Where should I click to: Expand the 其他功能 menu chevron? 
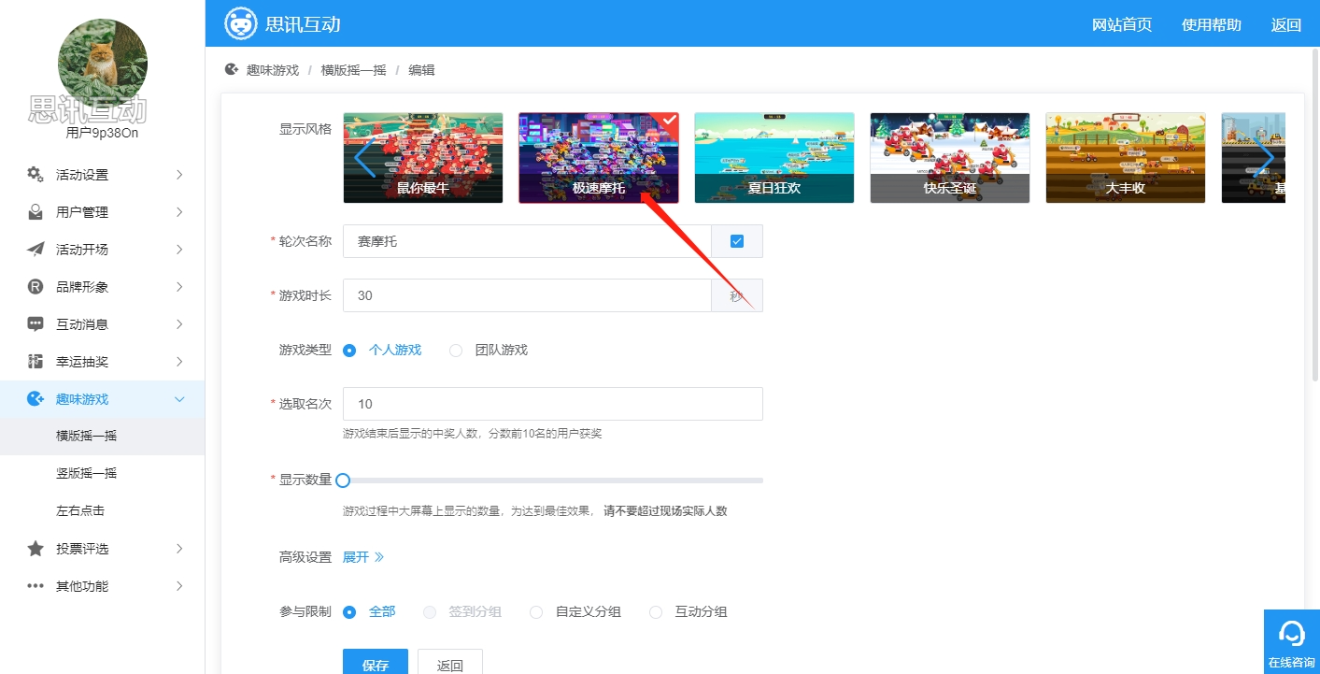pos(179,586)
